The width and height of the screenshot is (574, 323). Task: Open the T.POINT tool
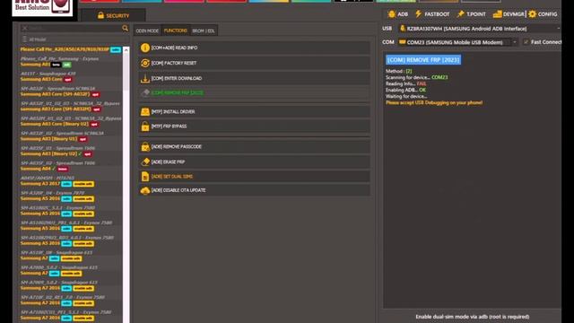pyautogui.click(x=472, y=14)
